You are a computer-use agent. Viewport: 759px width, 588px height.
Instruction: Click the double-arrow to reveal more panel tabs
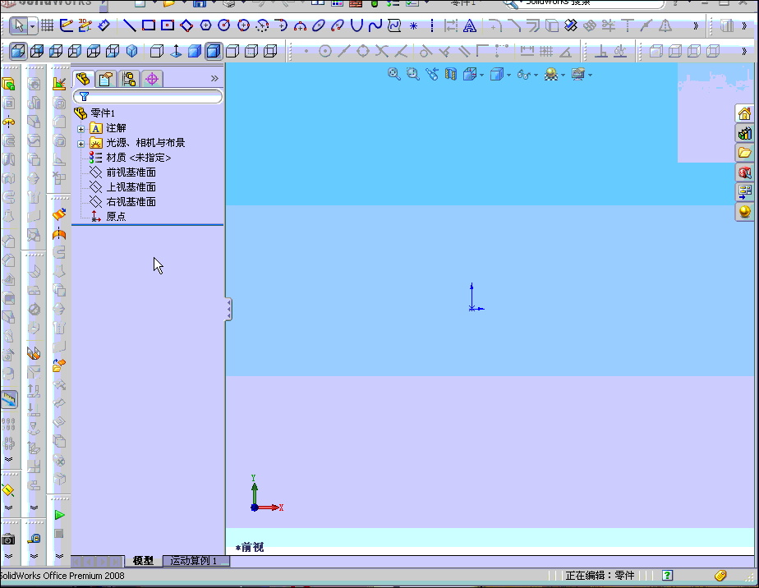214,78
